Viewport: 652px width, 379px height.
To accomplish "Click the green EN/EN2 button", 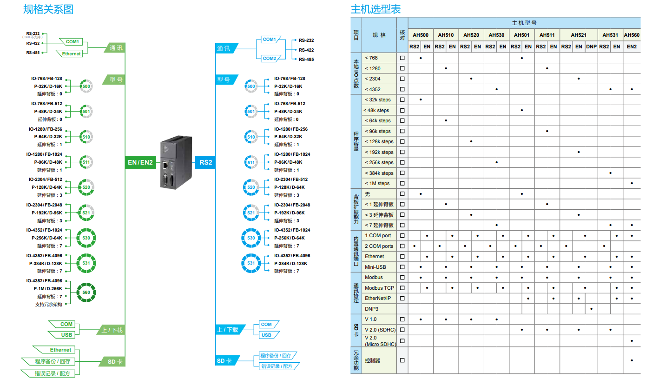I will tap(141, 162).
